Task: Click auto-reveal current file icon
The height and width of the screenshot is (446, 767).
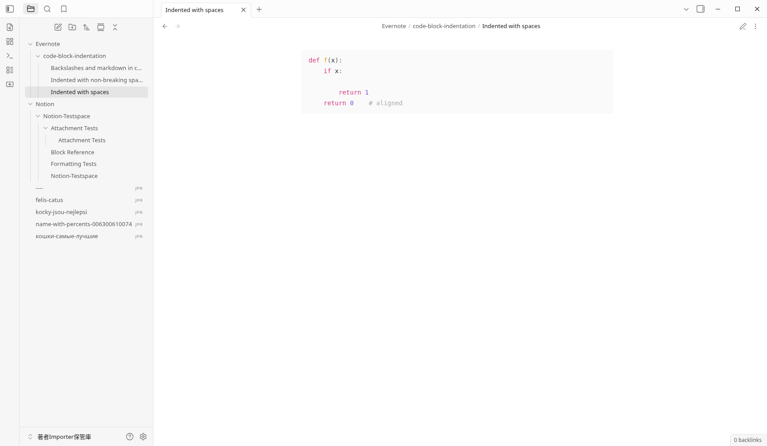Action: (x=101, y=27)
